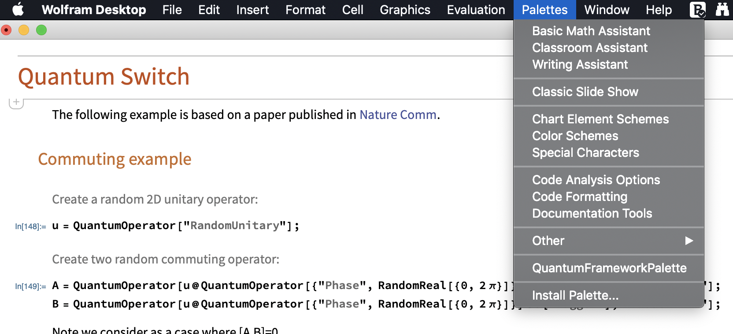Select Classroom Assistant palette
The image size is (733, 334).
[x=609, y=48]
